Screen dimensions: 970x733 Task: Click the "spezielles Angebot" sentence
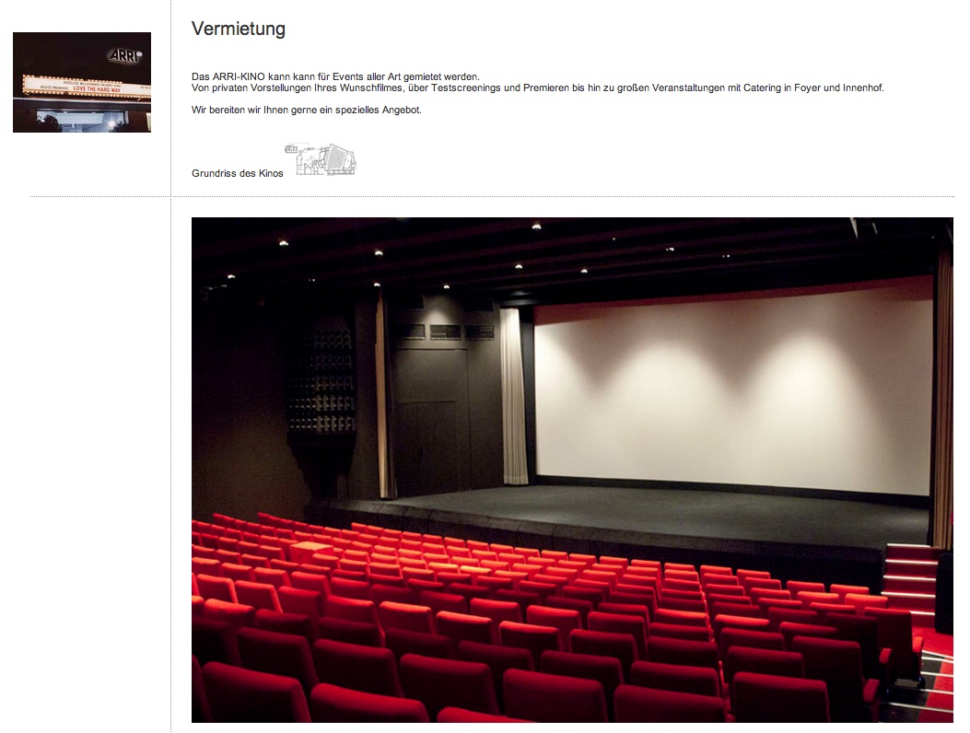coord(307,111)
